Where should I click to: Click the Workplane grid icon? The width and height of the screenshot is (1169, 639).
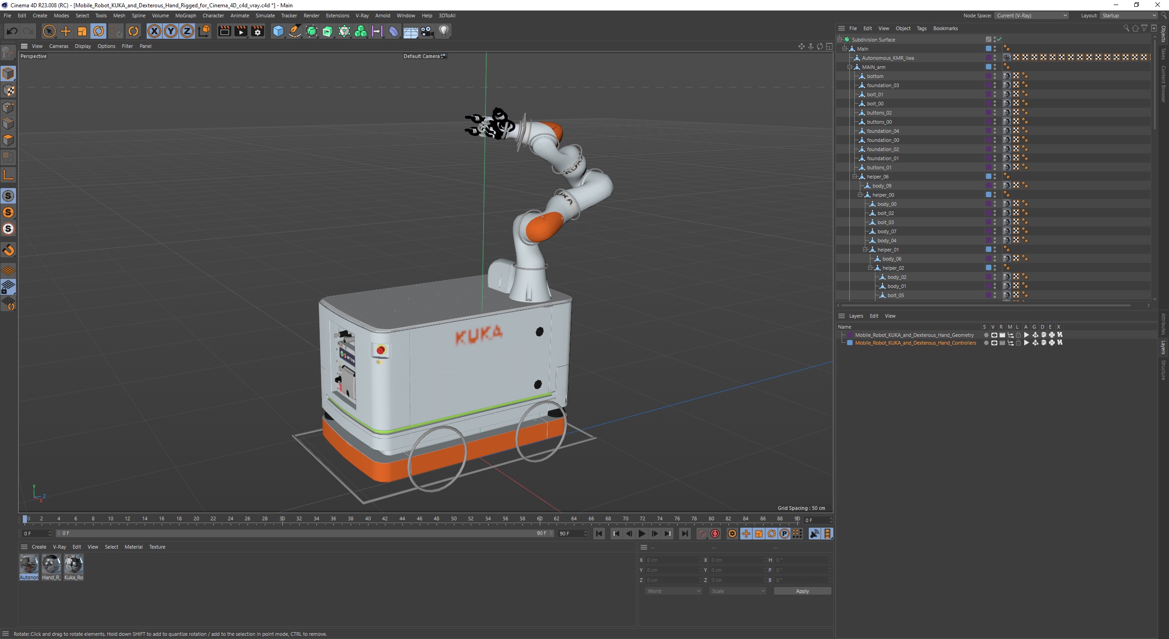(8, 271)
